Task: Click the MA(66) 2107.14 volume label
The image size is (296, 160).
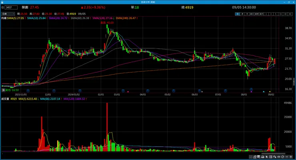Action: pos(51,99)
